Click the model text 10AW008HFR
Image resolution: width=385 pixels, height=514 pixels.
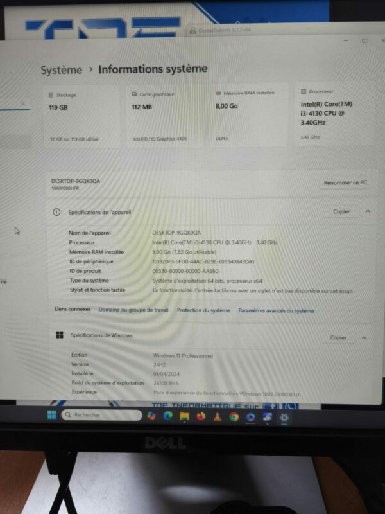point(65,188)
